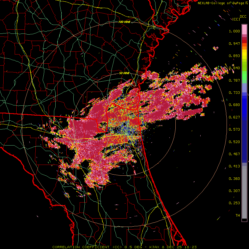Viewport: 249px width, 249px height.
Task: Click the 100 NMI range ring label
Action: [x=124, y=22]
